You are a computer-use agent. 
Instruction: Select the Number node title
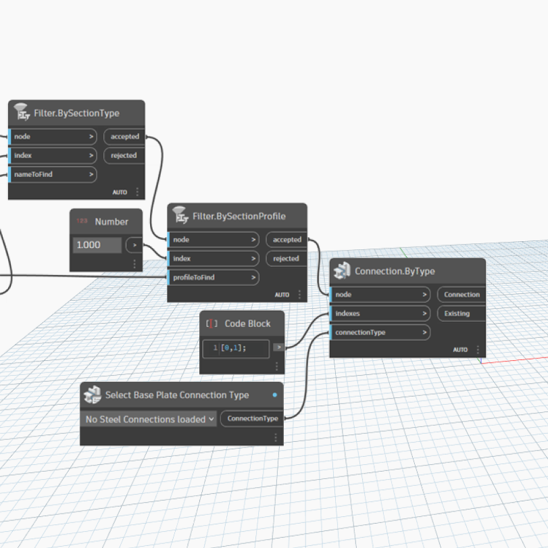111,222
